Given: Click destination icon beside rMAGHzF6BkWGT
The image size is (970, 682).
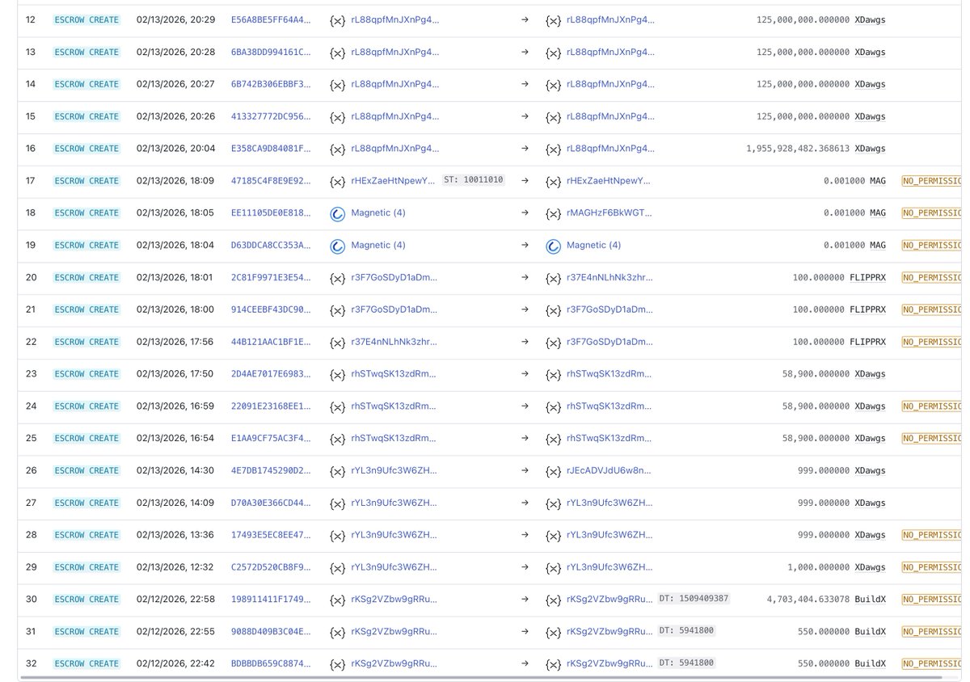Looking at the screenshot, I should click(x=554, y=213).
